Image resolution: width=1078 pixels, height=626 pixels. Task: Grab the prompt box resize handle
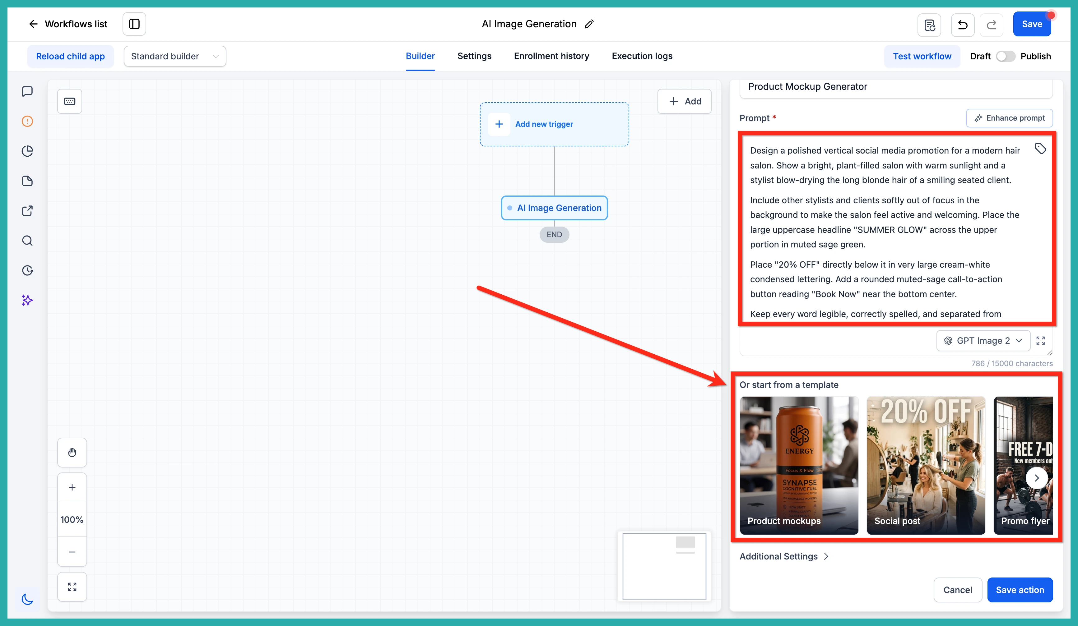[1049, 353]
